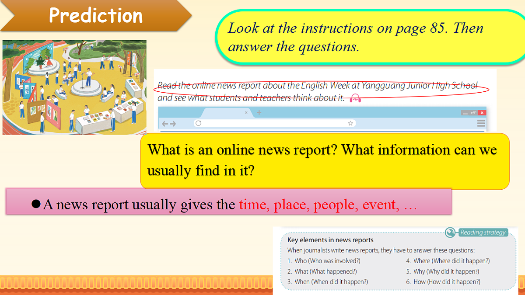Click inside the browser address bar

[x=275, y=123]
